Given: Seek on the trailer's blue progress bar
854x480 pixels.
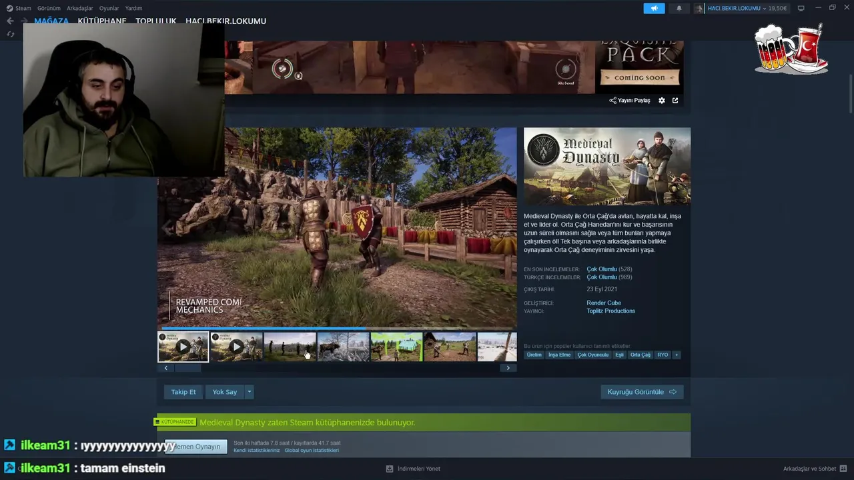Looking at the screenshot, I should pyautogui.click(x=337, y=328).
